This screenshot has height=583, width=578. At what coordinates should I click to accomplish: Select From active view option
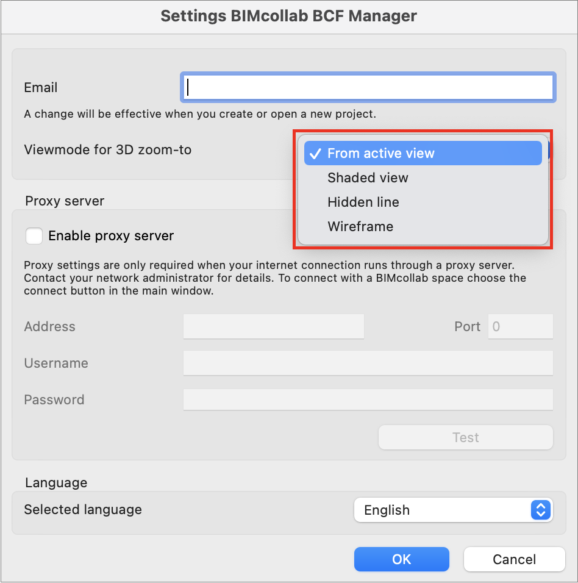(x=423, y=153)
